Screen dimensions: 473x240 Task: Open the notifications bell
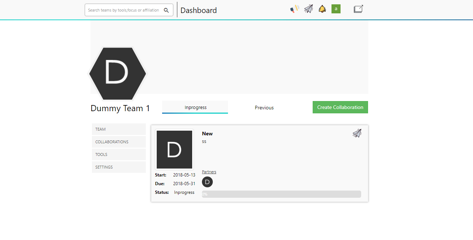tap(322, 9)
